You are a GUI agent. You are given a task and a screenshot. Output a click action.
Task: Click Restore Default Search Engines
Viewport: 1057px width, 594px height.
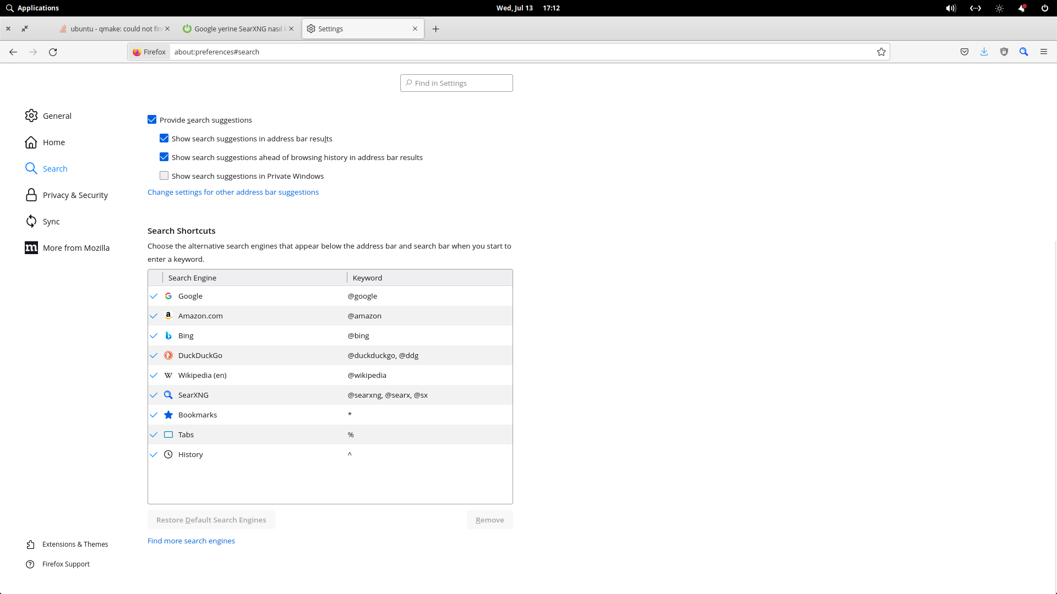click(x=211, y=519)
